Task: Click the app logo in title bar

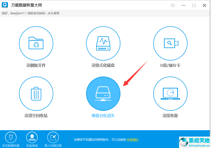Action: pos(5,5)
